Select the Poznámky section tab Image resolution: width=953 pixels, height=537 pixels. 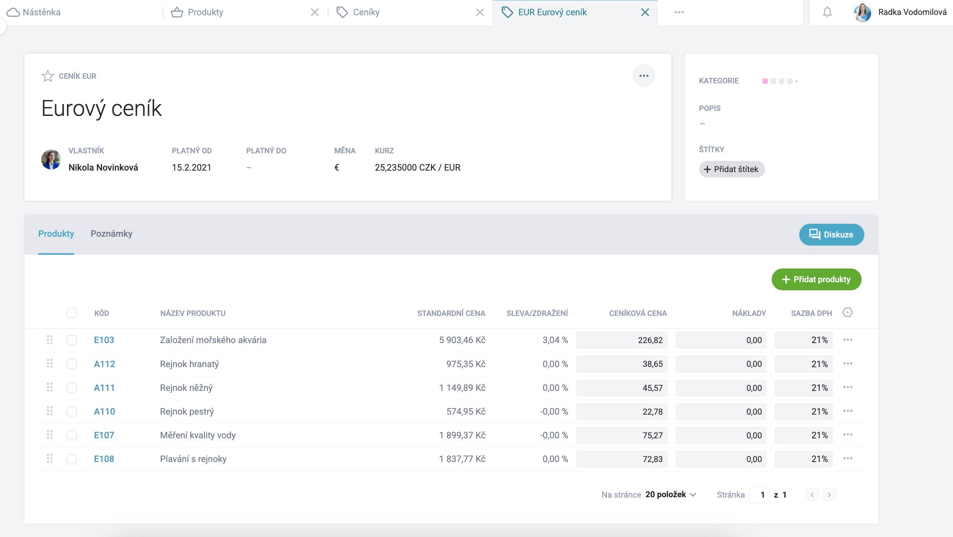click(112, 234)
